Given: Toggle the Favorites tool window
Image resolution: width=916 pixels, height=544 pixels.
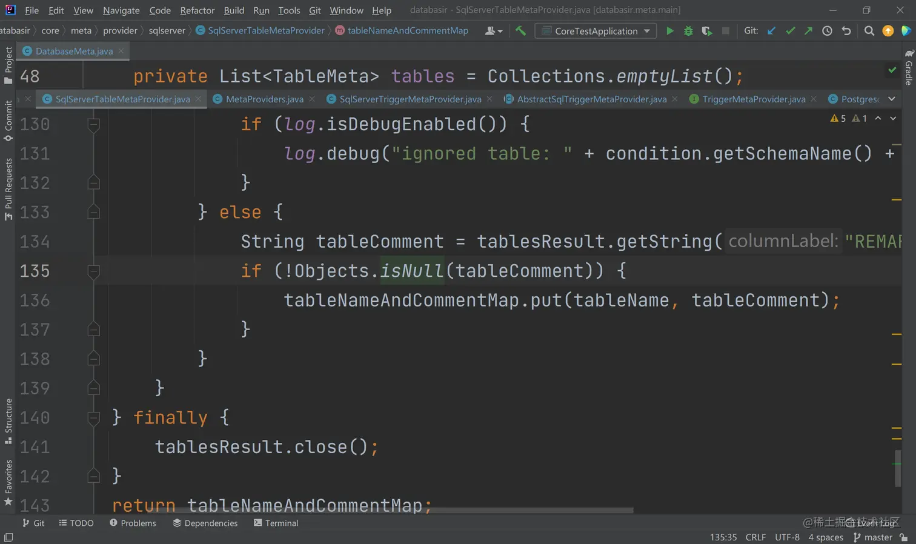Looking at the screenshot, I should click(8, 483).
